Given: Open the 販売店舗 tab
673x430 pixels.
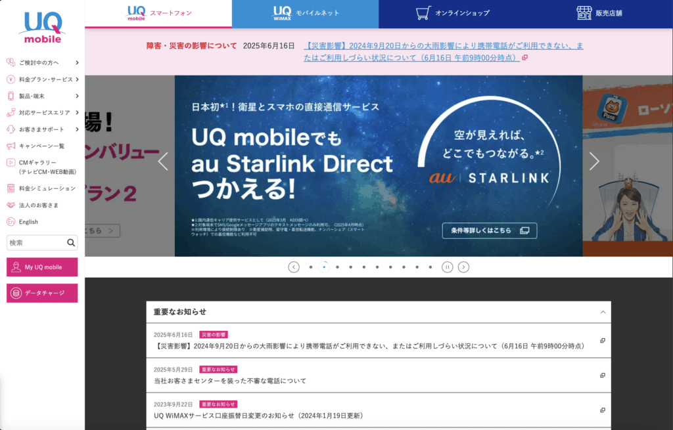Looking at the screenshot, I should tap(599, 14).
